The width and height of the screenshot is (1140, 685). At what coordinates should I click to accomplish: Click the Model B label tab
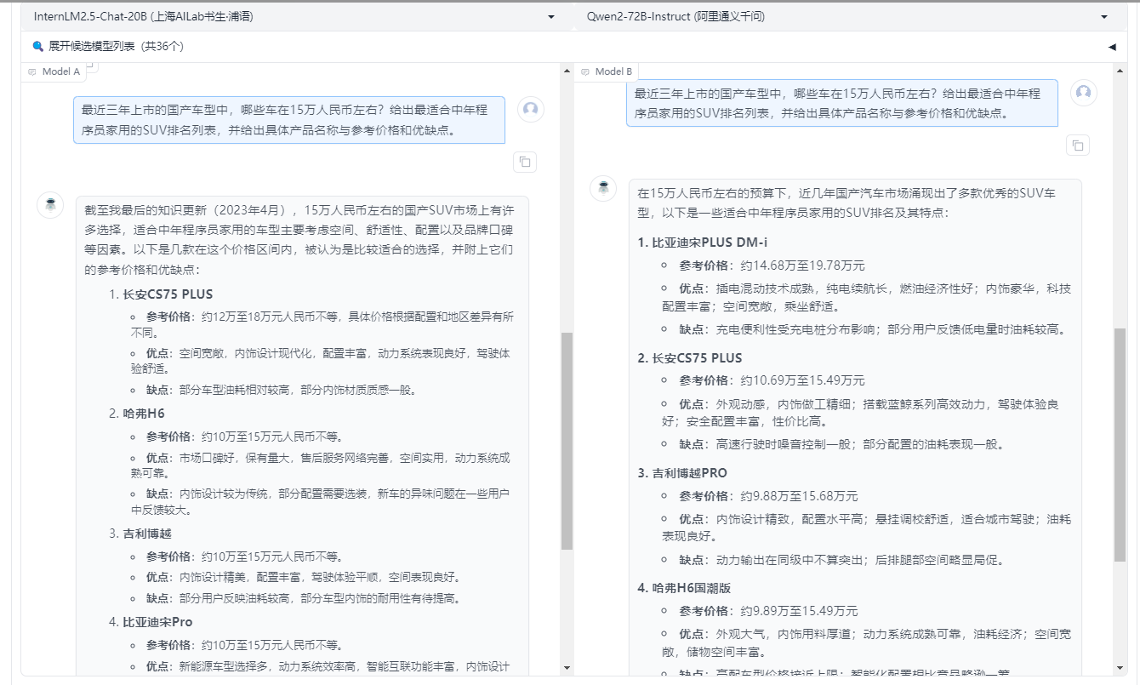tap(607, 71)
